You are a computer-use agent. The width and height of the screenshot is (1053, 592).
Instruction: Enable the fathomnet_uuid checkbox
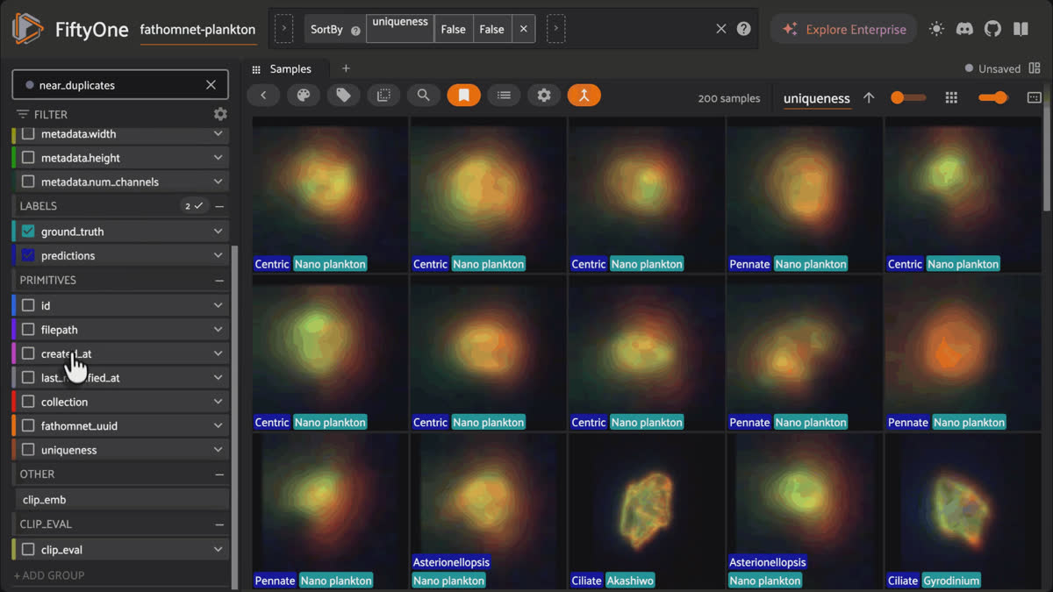28,425
